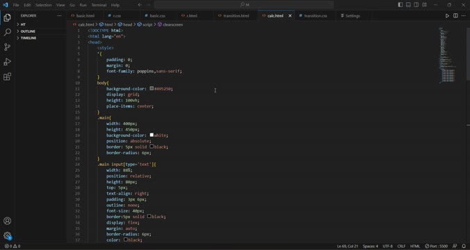This screenshot has height=250, width=470.
Task: Click the code minimap overview
Action: [447, 55]
